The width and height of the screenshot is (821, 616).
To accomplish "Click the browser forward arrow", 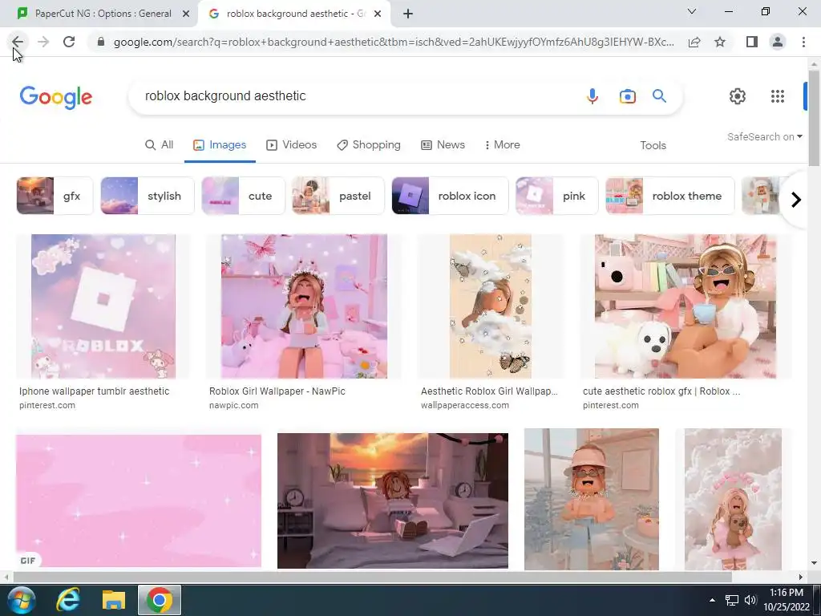I will coord(43,42).
